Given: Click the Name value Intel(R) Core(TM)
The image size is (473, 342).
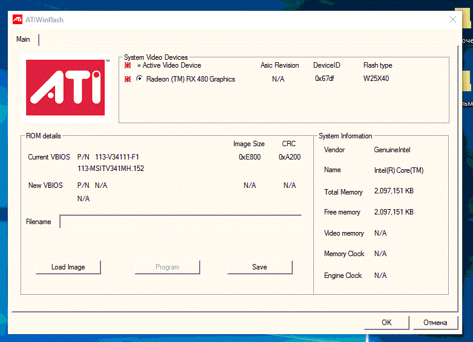Looking at the screenshot, I should (399, 170).
